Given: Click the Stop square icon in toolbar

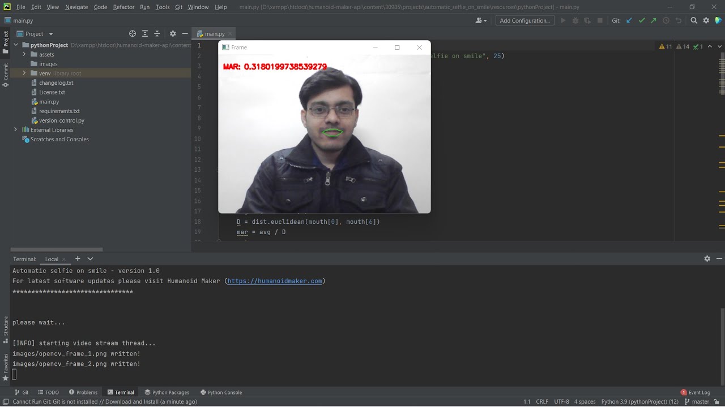Looking at the screenshot, I should click(x=600, y=20).
